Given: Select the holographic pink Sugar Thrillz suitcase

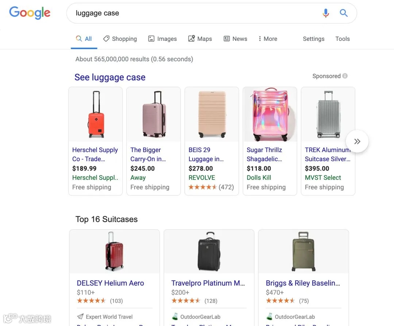Looking at the screenshot, I should (270, 115).
